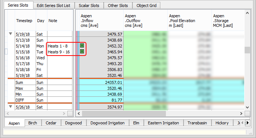Show more sheet tabs with the right arrow

(x=248, y=123)
